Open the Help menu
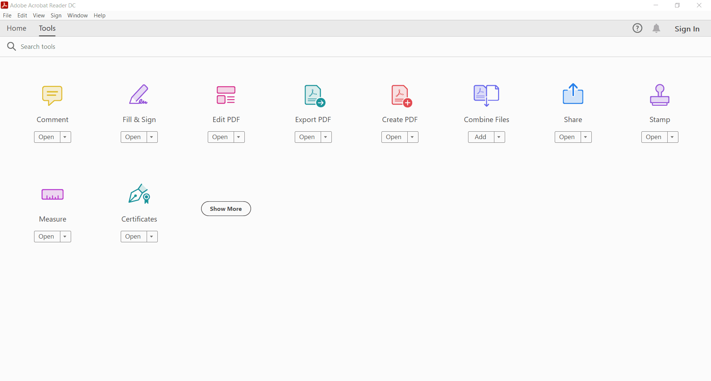 click(x=100, y=16)
